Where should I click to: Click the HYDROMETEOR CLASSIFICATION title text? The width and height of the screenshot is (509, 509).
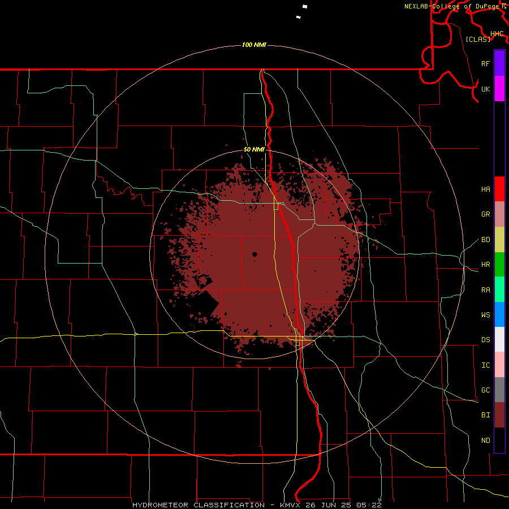(199, 505)
